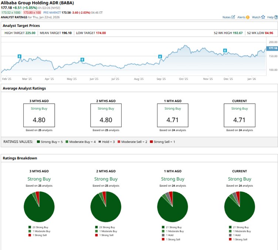Image resolution: width=278 pixels, height=250 pixels.
Task: Open Help via the question mark icon
Action: pyautogui.click(x=276, y=17)
